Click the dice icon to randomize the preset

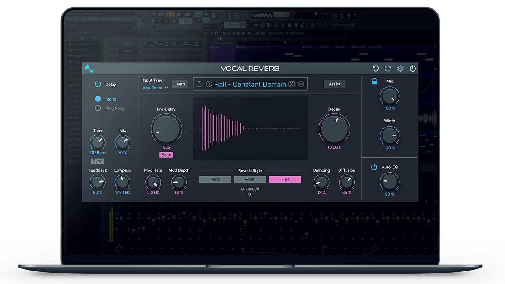click(x=291, y=84)
